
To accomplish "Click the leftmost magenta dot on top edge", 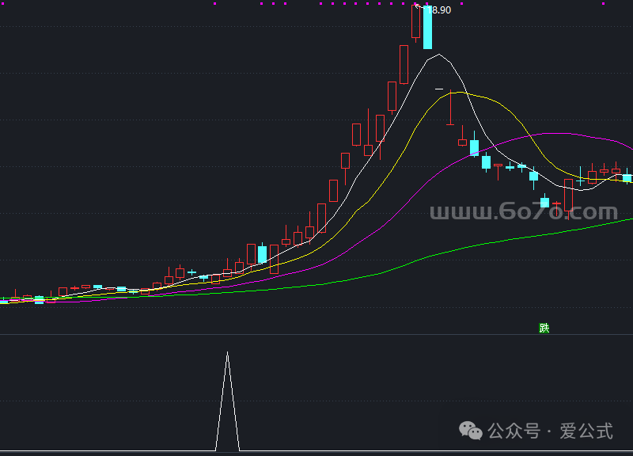I will tap(214, 3).
